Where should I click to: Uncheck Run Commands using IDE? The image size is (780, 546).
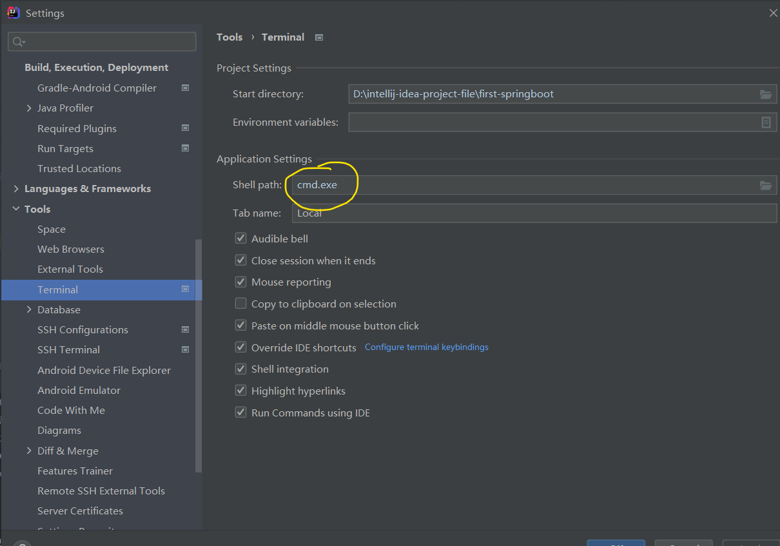coord(240,413)
